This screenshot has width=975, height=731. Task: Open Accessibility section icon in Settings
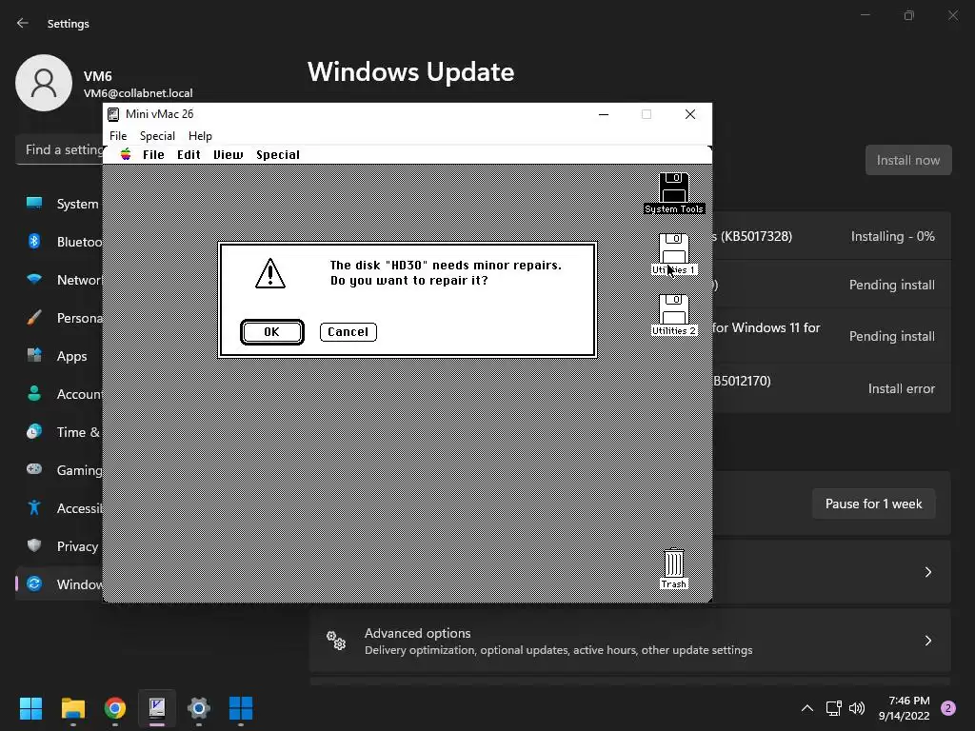tap(34, 508)
